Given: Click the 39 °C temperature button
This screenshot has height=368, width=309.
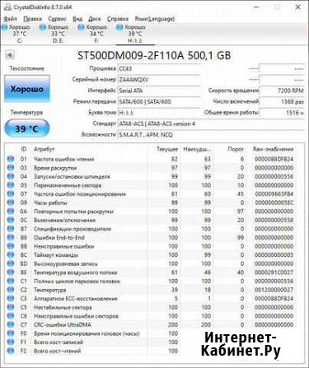Looking at the screenshot, I should pyautogui.click(x=27, y=128).
